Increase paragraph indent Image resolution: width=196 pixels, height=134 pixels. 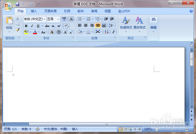click(112, 19)
